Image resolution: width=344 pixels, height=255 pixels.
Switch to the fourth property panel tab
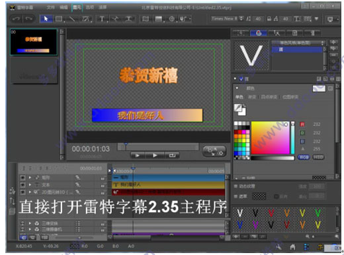click(294, 33)
